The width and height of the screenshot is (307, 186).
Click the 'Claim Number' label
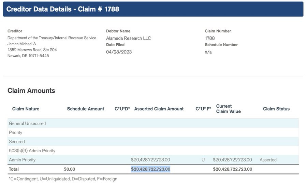tap(218, 31)
